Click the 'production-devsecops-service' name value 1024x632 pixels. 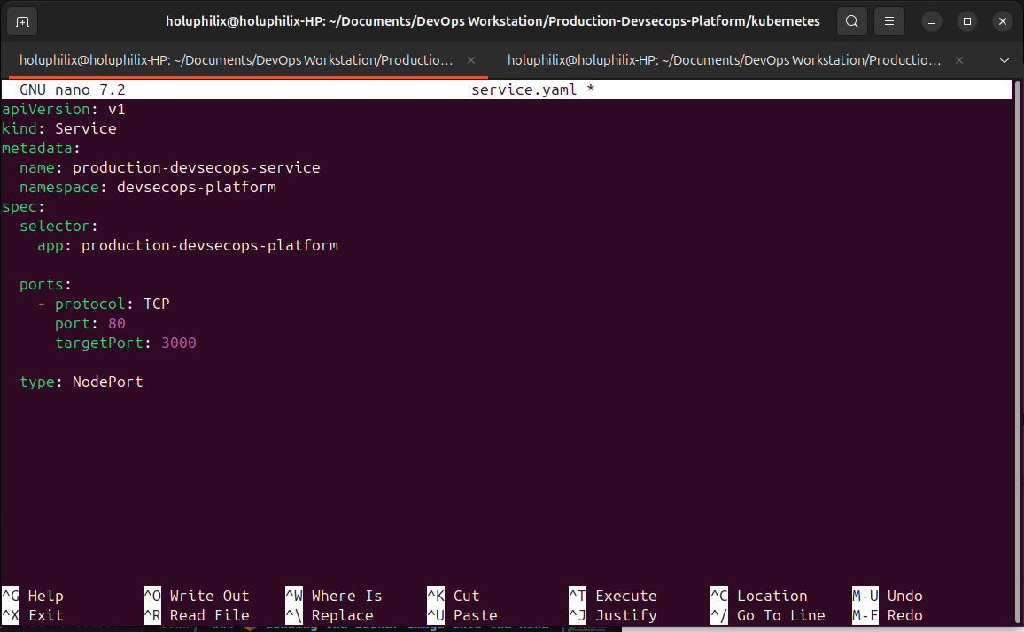[x=196, y=168]
